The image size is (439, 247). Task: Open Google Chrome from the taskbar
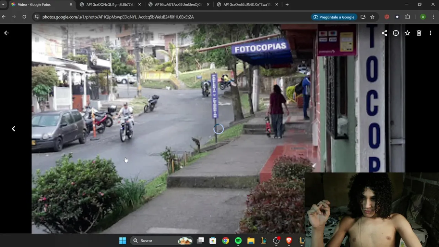(x=225, y=240)
